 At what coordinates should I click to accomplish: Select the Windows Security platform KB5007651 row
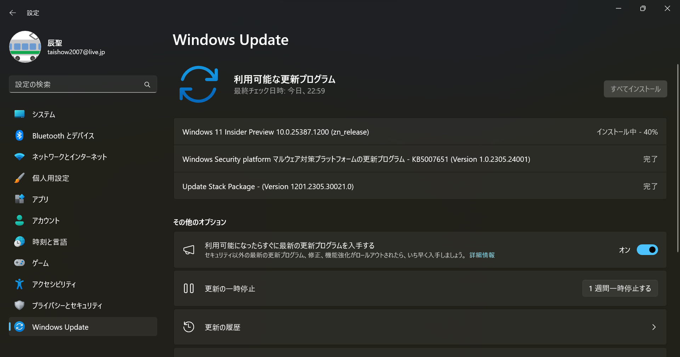420,159
